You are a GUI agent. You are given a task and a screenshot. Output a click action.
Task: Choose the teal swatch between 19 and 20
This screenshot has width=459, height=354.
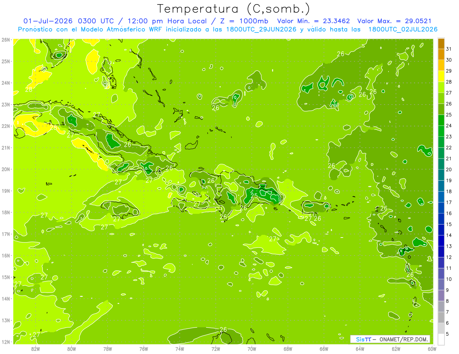tap(441, 175)
